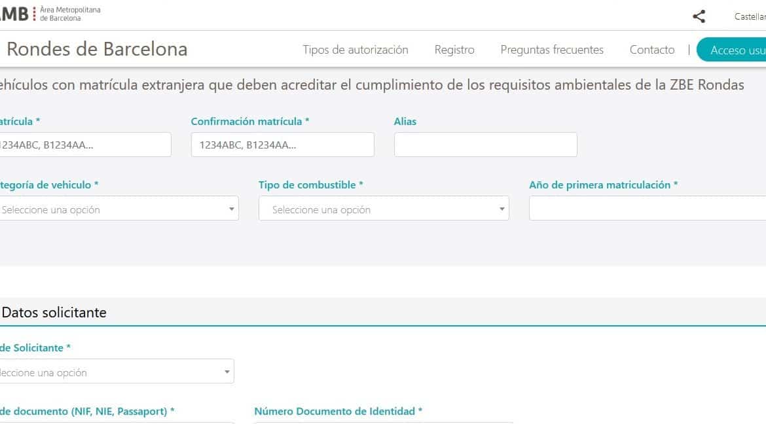Click the 'Tipo de combustible' label
The height and width of the screenshot is (424, 766).
pos(311,185)
